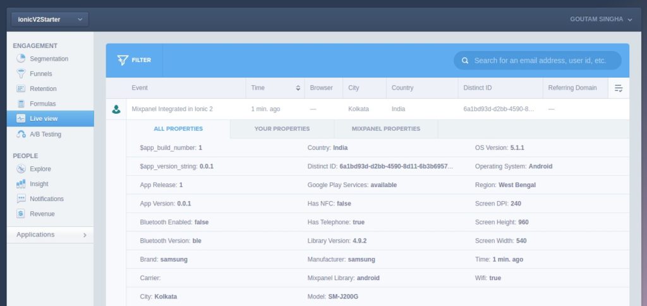Click the 'Region: West Bengal' property

pyautogui.click(x=505, y=185)
